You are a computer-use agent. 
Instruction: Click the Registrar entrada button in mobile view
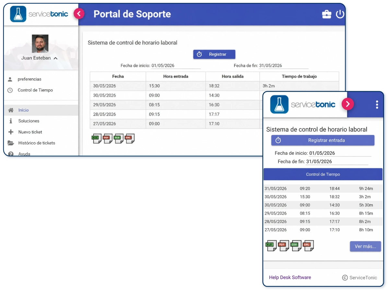tap(323, 140)
